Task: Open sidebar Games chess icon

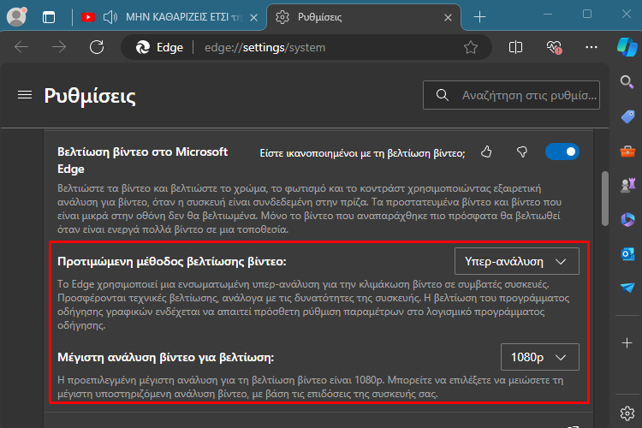Action: tap(627, 186)
